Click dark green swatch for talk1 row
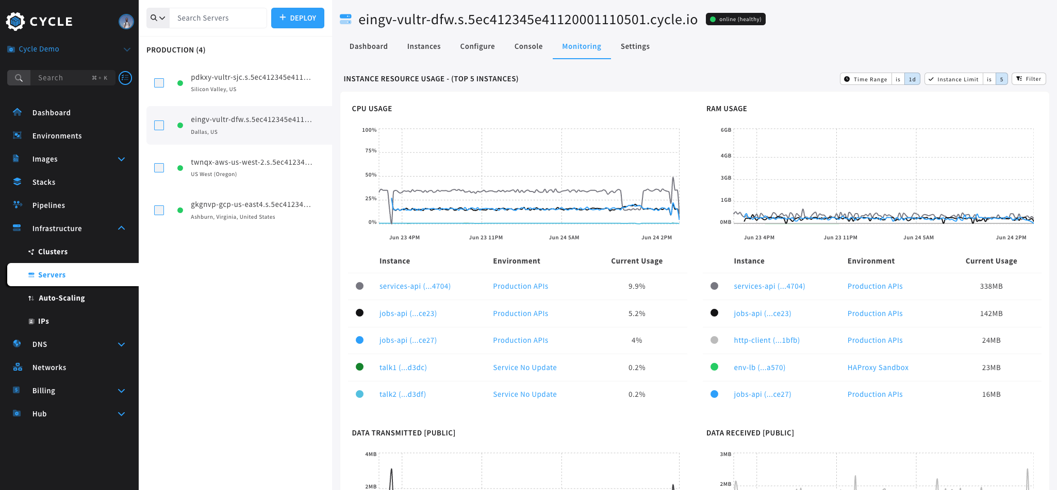This screenshot has height=490, width=1057. 360,367
